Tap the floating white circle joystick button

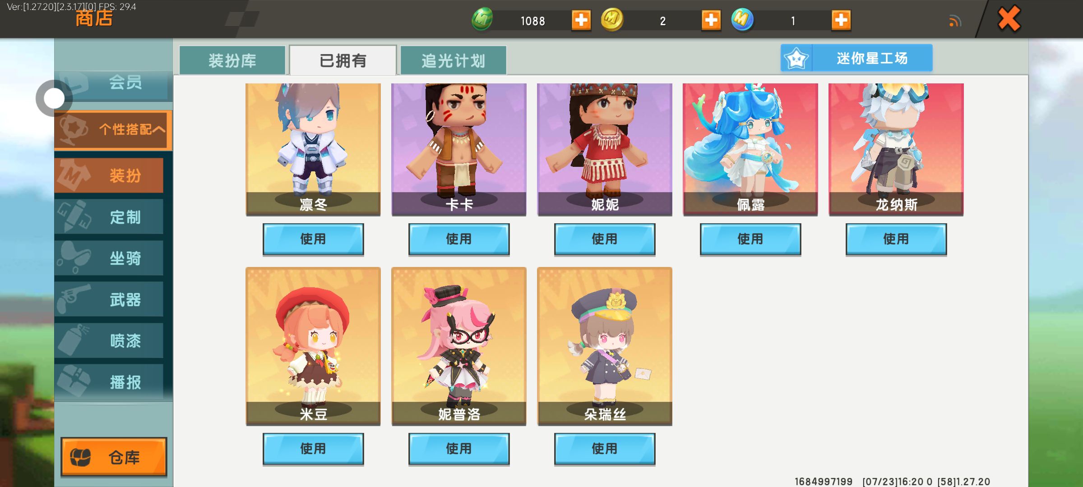coord(54,98)
